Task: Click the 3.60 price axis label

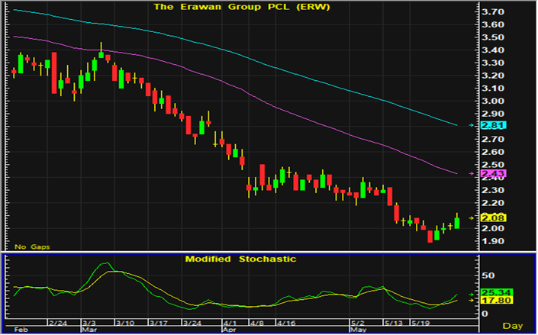Action: [493, 24]
